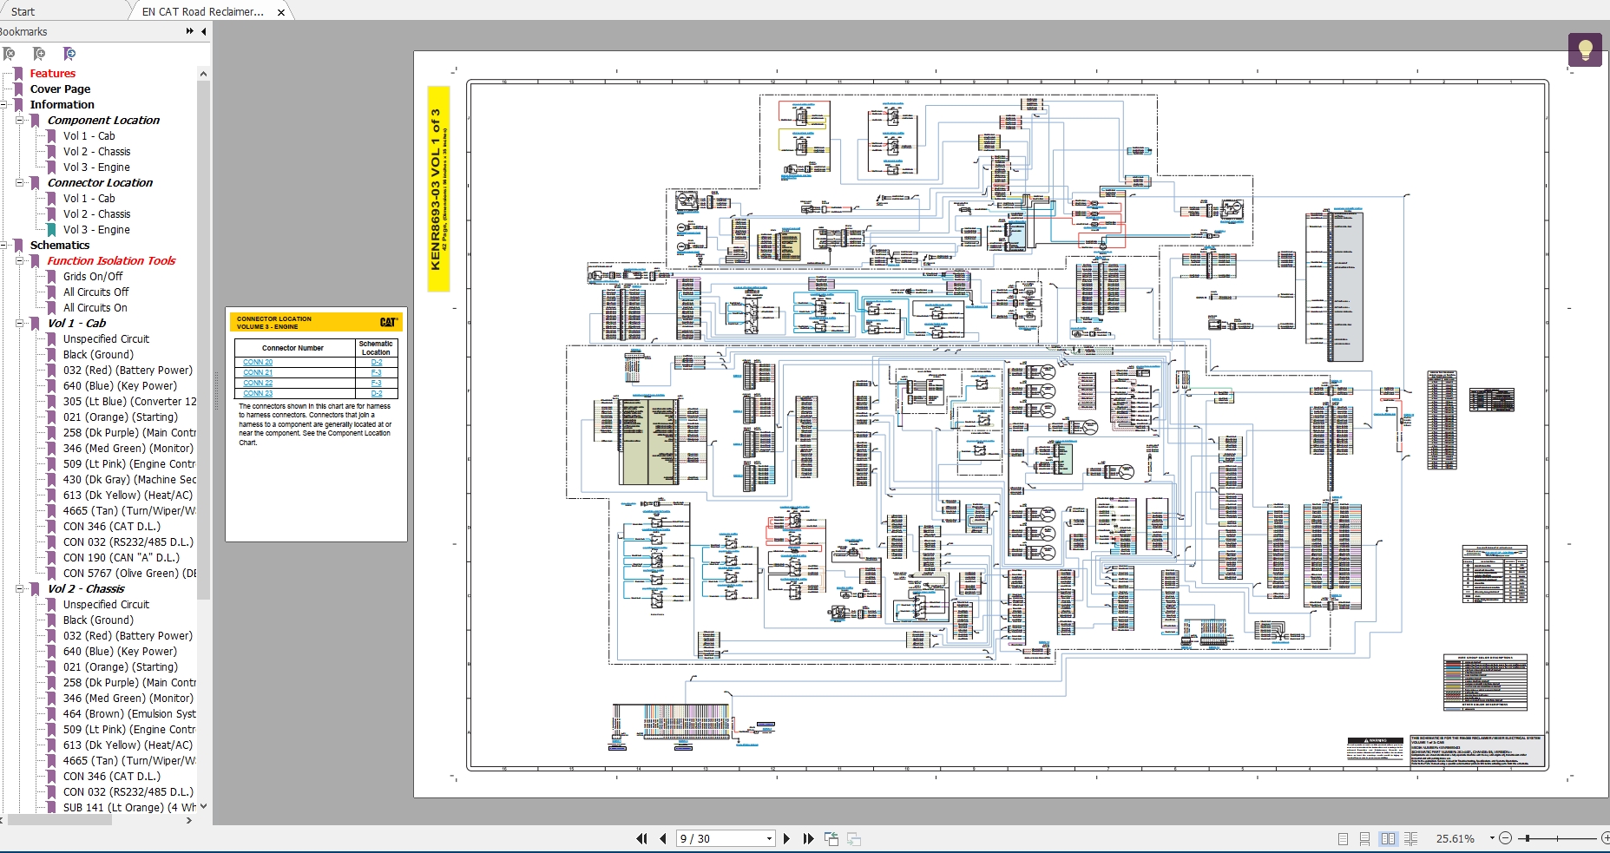The height and width of the screenshot is (853, 1610).
Task: Toggle two-page facing view
Action: [1388, 838]
